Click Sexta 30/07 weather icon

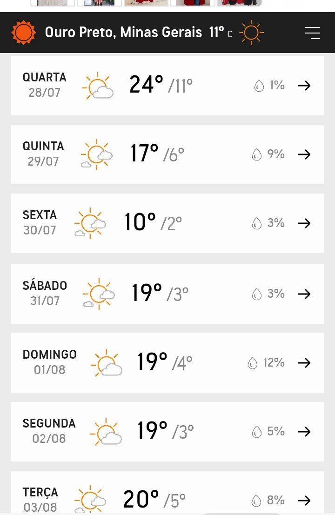pyautogui.click(x=90, y=223)
